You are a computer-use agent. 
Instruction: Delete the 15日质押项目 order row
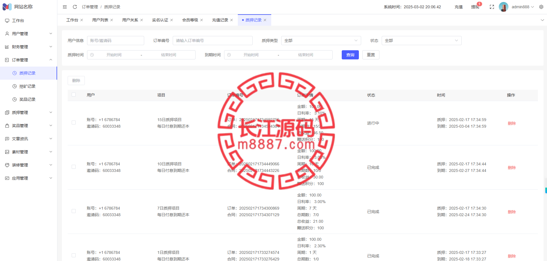tap(512, 123)
